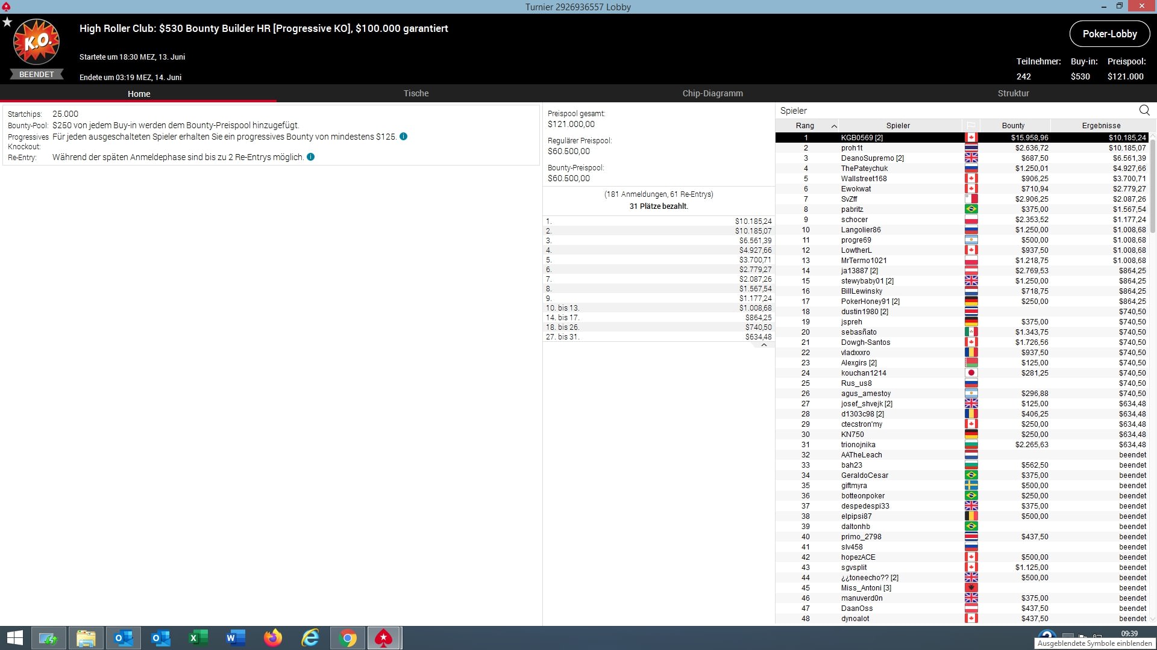
Task: Click the K.O. tournament badge logo
Action: (36, 42)
